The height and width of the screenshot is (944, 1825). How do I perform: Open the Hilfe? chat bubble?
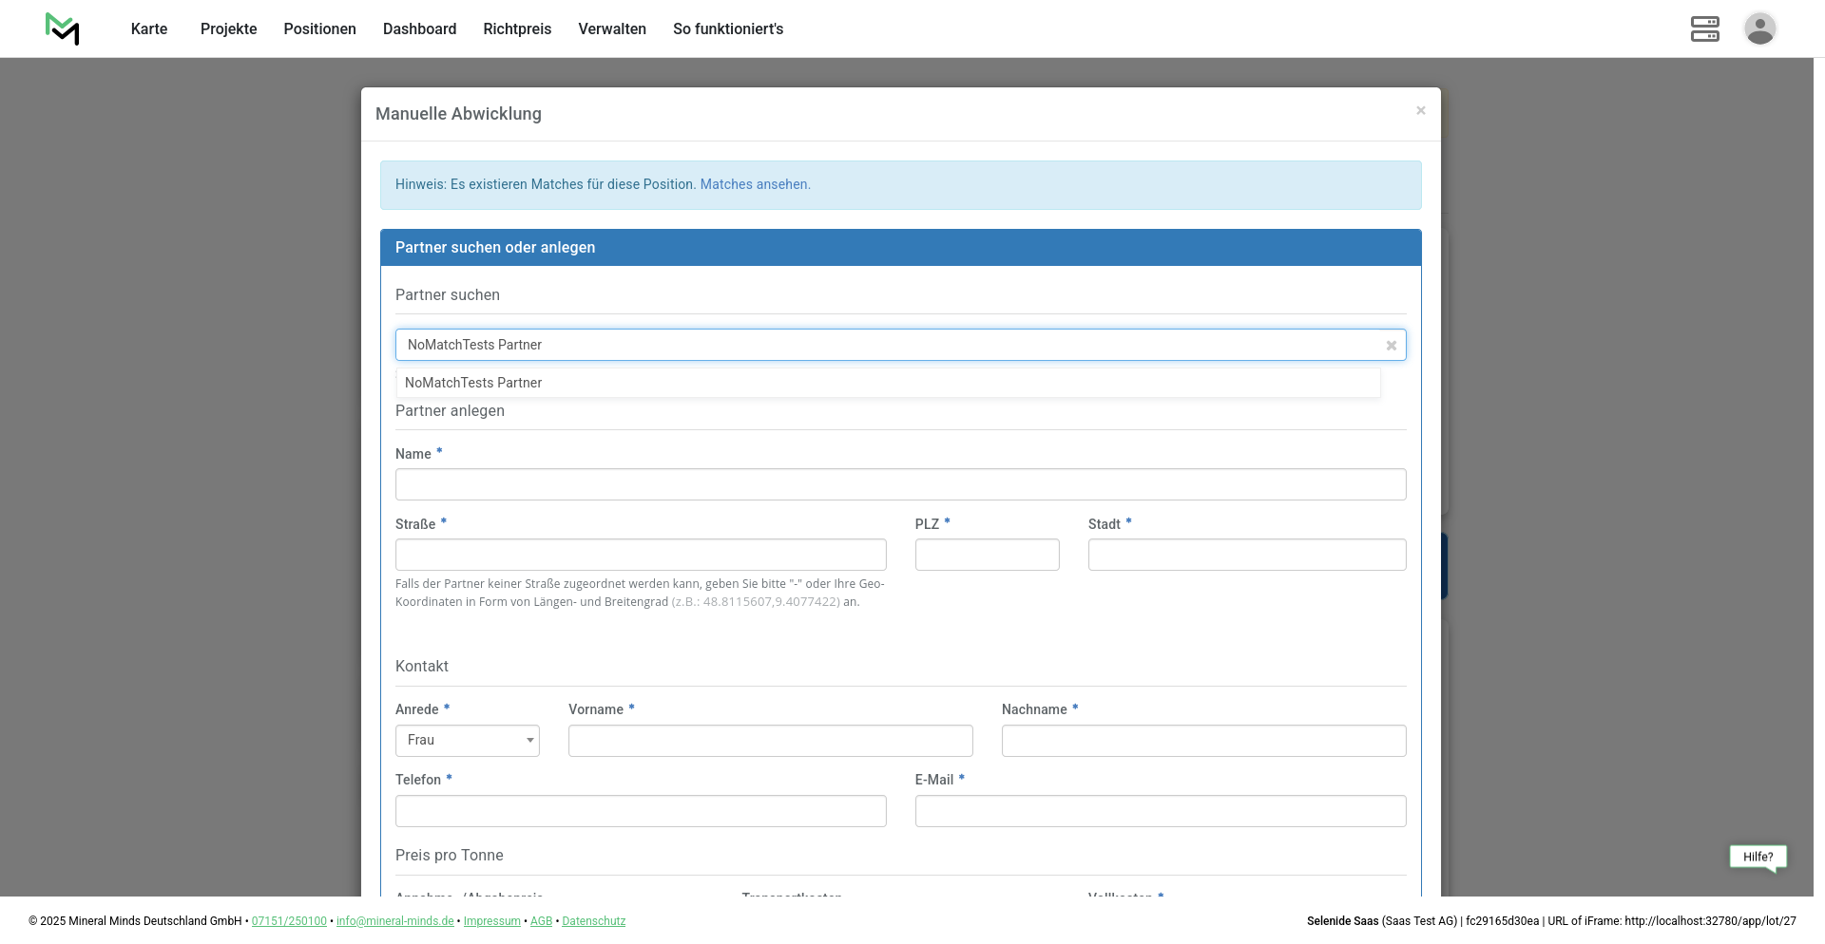coord(1758,857)
